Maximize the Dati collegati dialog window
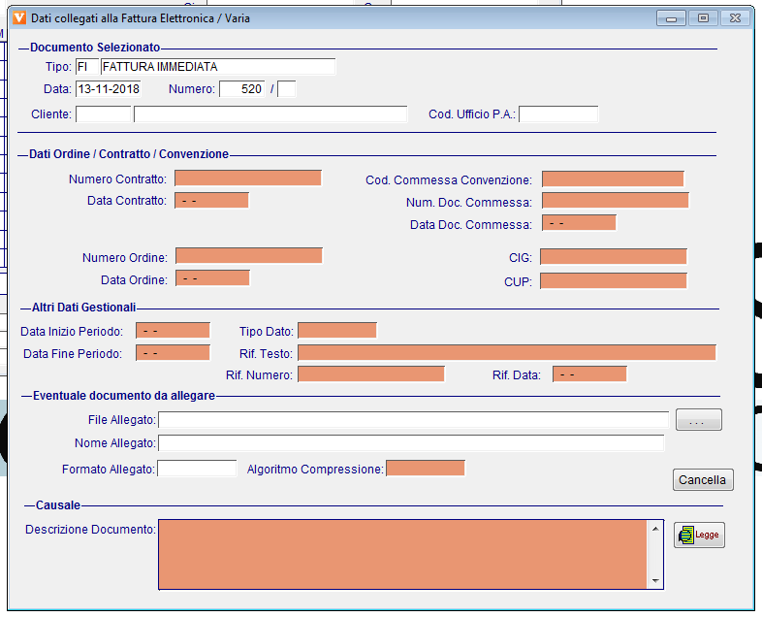 click(x=703, y=17)
